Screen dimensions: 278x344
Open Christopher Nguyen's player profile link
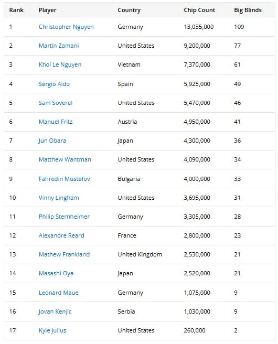coord(66,27)
